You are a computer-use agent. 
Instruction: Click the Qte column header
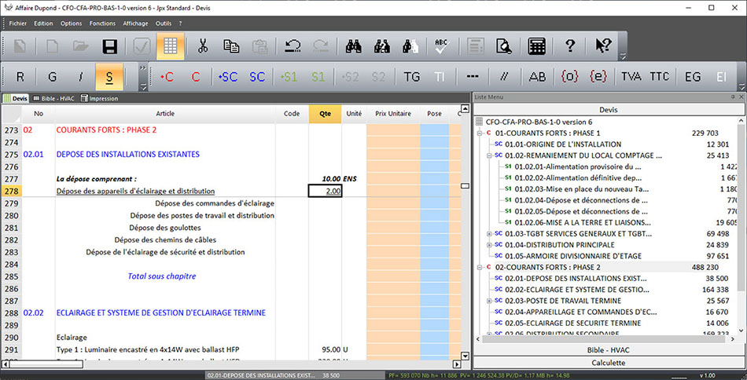coord(325,114)
